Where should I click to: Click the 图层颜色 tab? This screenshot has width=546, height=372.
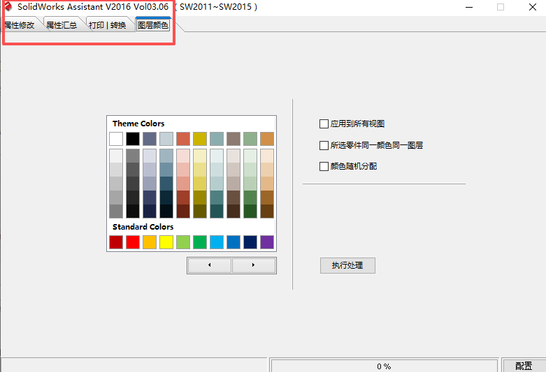153,24
